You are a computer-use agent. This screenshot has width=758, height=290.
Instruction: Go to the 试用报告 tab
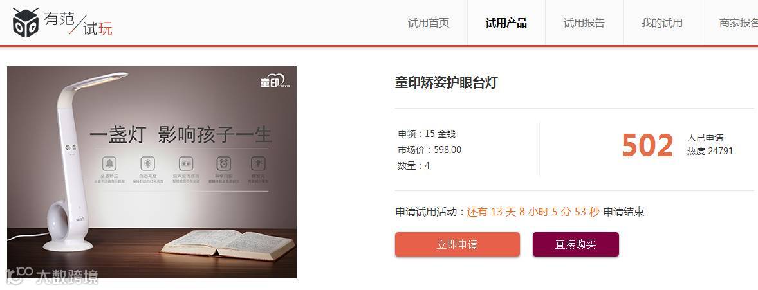(584, 23)
